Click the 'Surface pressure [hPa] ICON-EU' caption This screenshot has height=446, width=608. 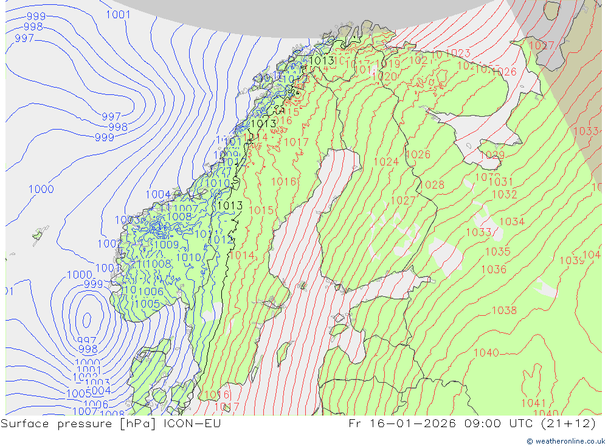coord(111,423)
